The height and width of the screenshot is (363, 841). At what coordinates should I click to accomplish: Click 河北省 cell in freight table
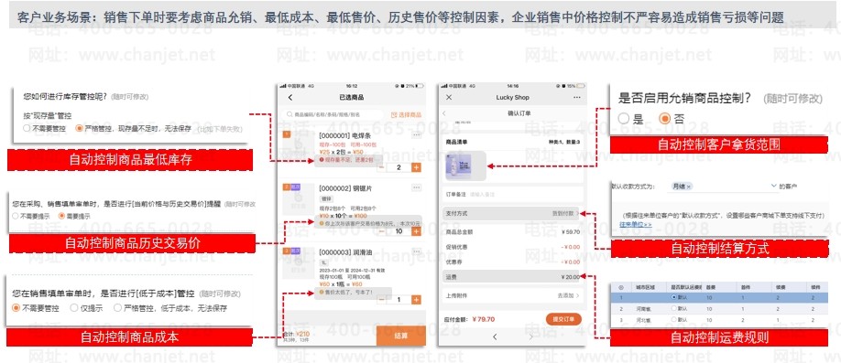point(644,320)
